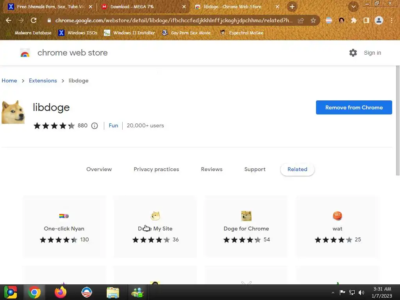Click the Sign in link
The width and height of the screenshot is (400, 300).
(372, 53)
